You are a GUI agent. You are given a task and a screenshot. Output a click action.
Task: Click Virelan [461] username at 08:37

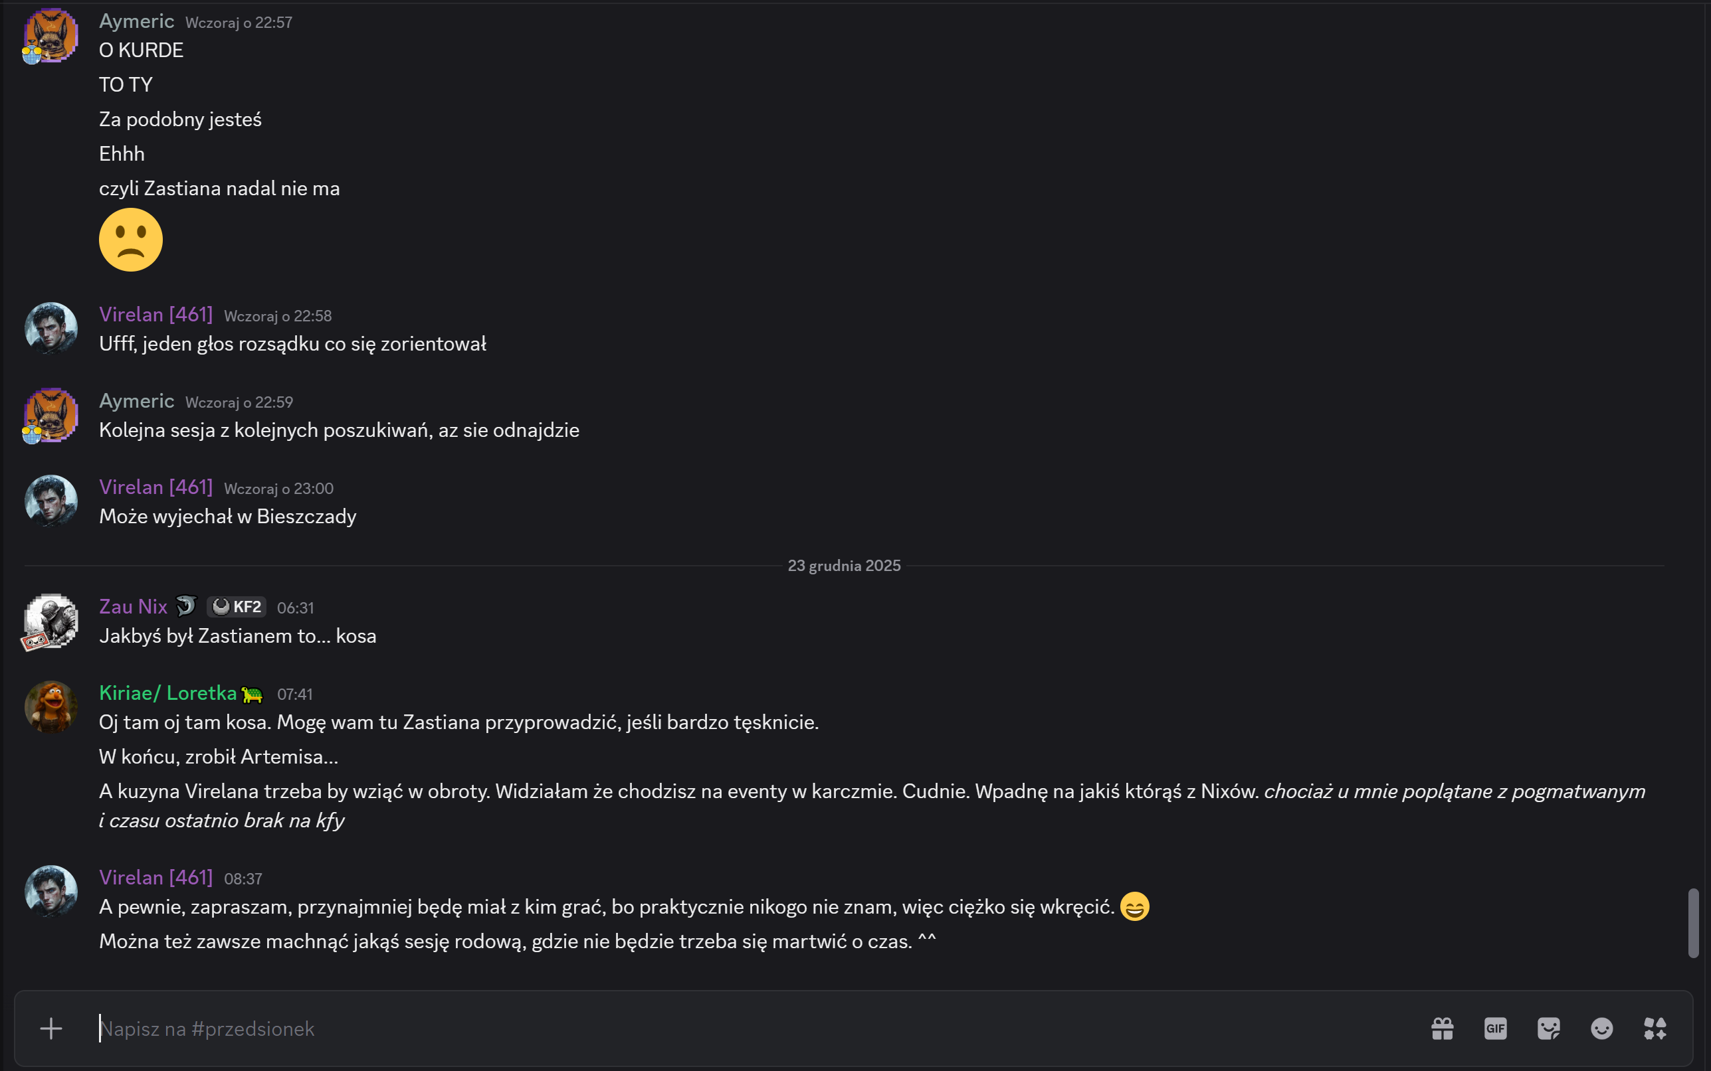click(156, 878)
